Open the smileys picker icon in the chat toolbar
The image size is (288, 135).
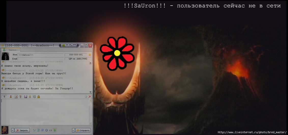click(21, 97)
